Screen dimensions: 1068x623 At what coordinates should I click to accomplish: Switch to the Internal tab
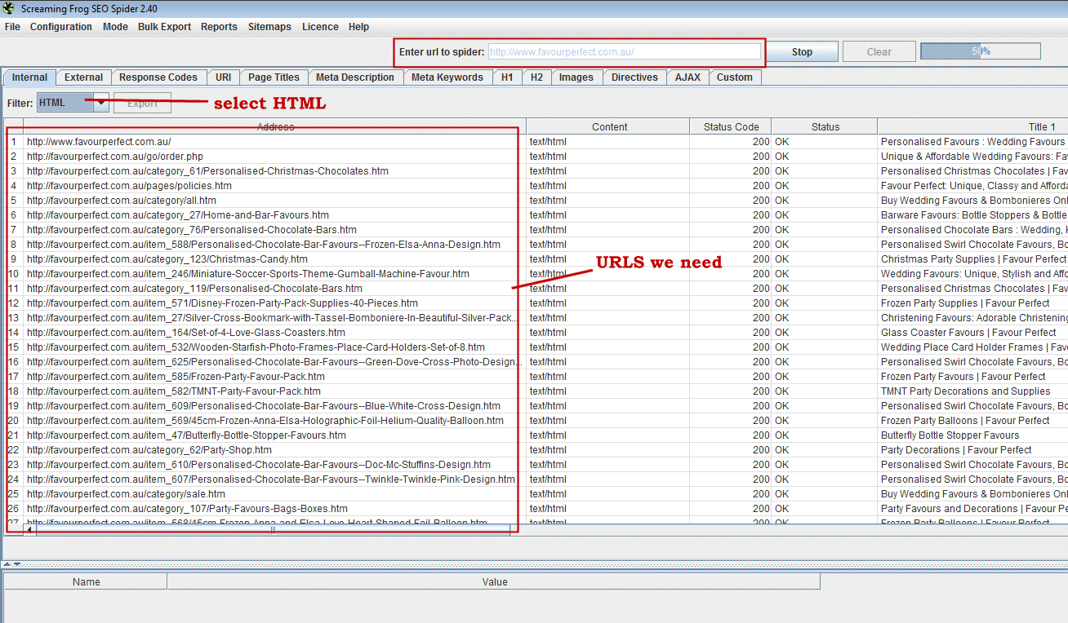coord(29,77)
